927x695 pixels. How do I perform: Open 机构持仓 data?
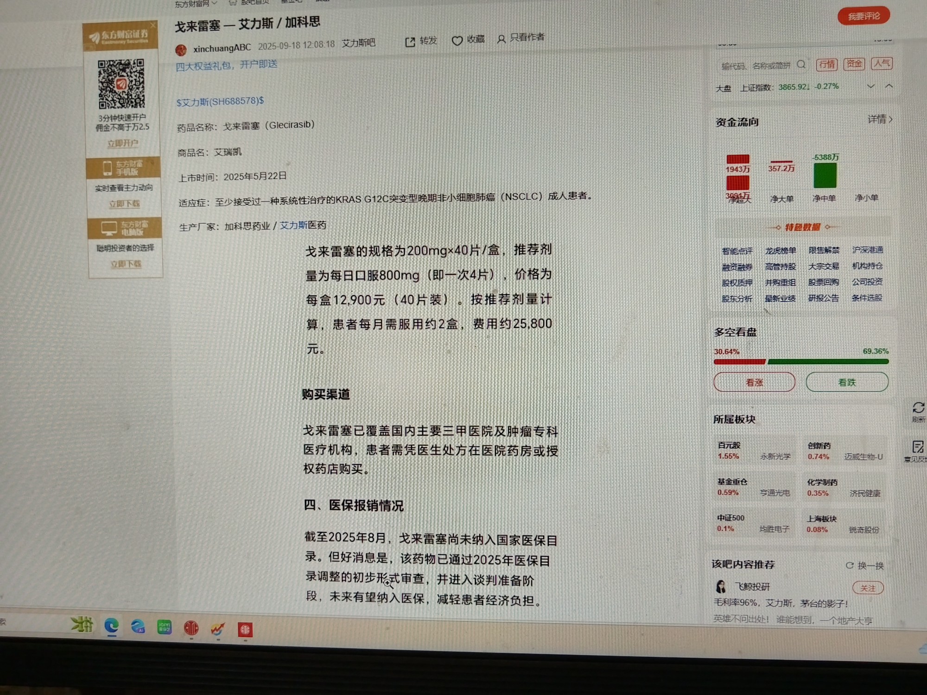(x=867, y=266)
